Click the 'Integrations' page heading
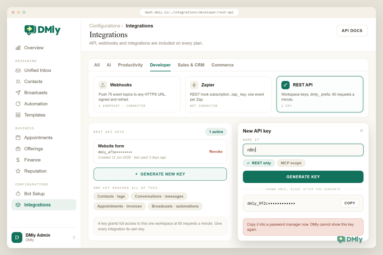 pos(108,35)
